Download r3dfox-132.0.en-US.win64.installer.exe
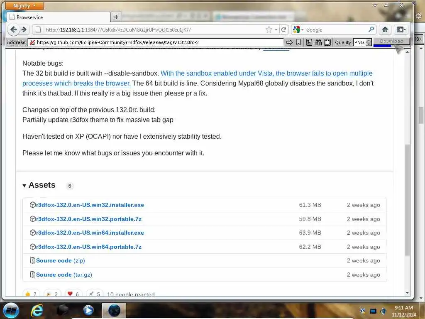Viewport: 425px width, 319px height. (x=90, y=233)
